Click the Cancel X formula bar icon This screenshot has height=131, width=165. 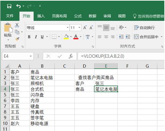coord(48,56)
